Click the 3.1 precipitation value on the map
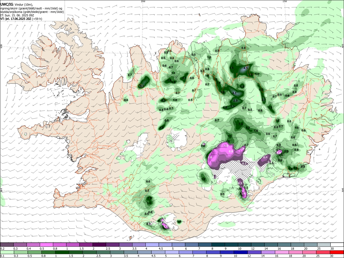Screen dimensions: 344x258 [x=142, y=86]
